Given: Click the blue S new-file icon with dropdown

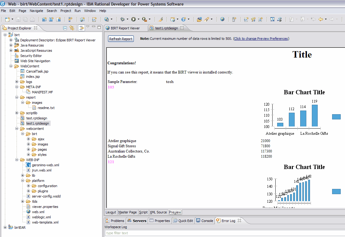Looking at the screenshot, I should (x=184, y=19).
